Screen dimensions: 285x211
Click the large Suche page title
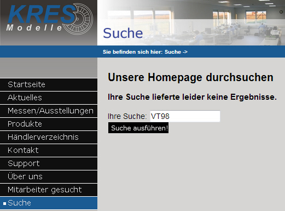point(123,33)
